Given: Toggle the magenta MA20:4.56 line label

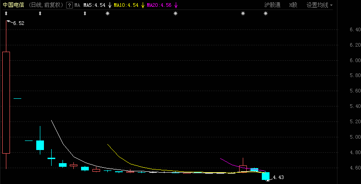Looking at the screenshot, I should coord(159,5).
